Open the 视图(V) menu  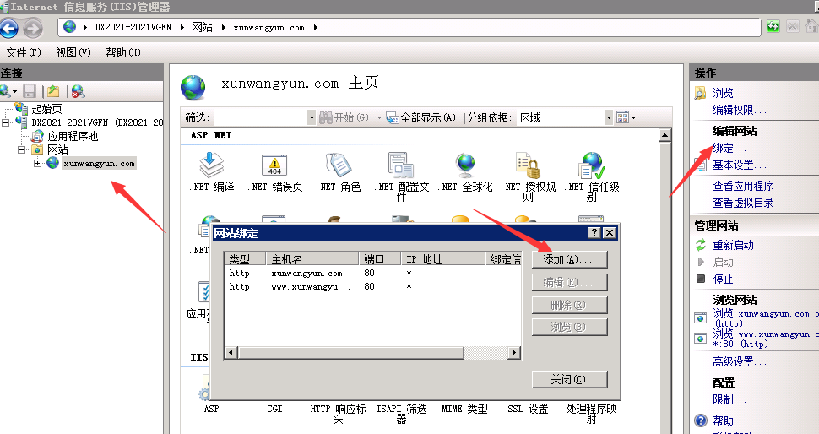(x=73, y=52)
